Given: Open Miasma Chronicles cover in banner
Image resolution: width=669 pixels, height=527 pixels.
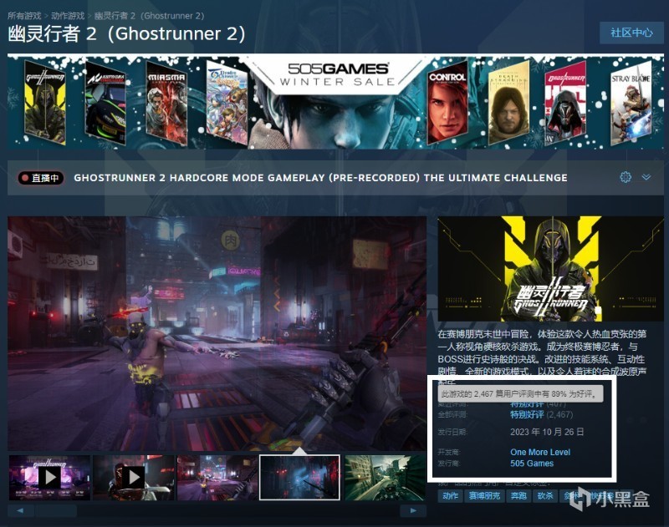Looking at the screenshot, I should [x=166, y=103].
